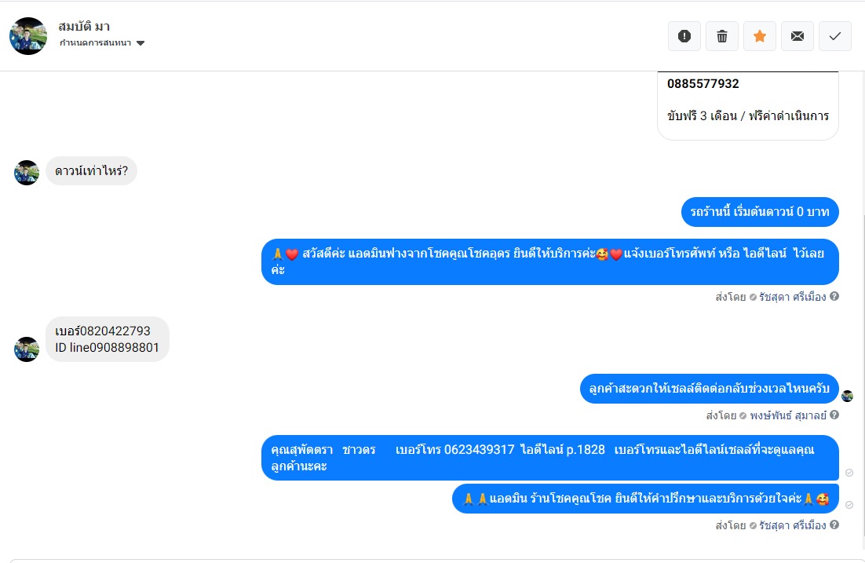Click phone number 0885577932 in top bubble
Viewport: 865px width, 563px height.
tap(703, 84)
